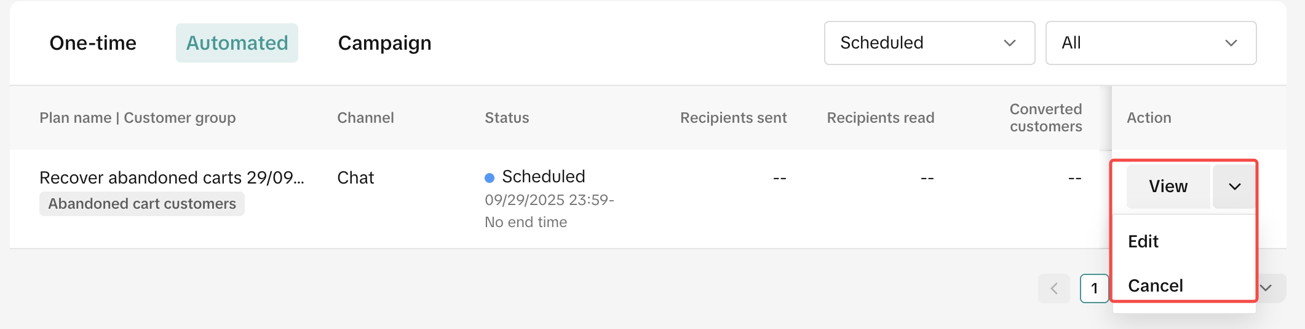Click the Abandoned cart customers tag
Screen dimensions: 1305x329
click(142, 204)
